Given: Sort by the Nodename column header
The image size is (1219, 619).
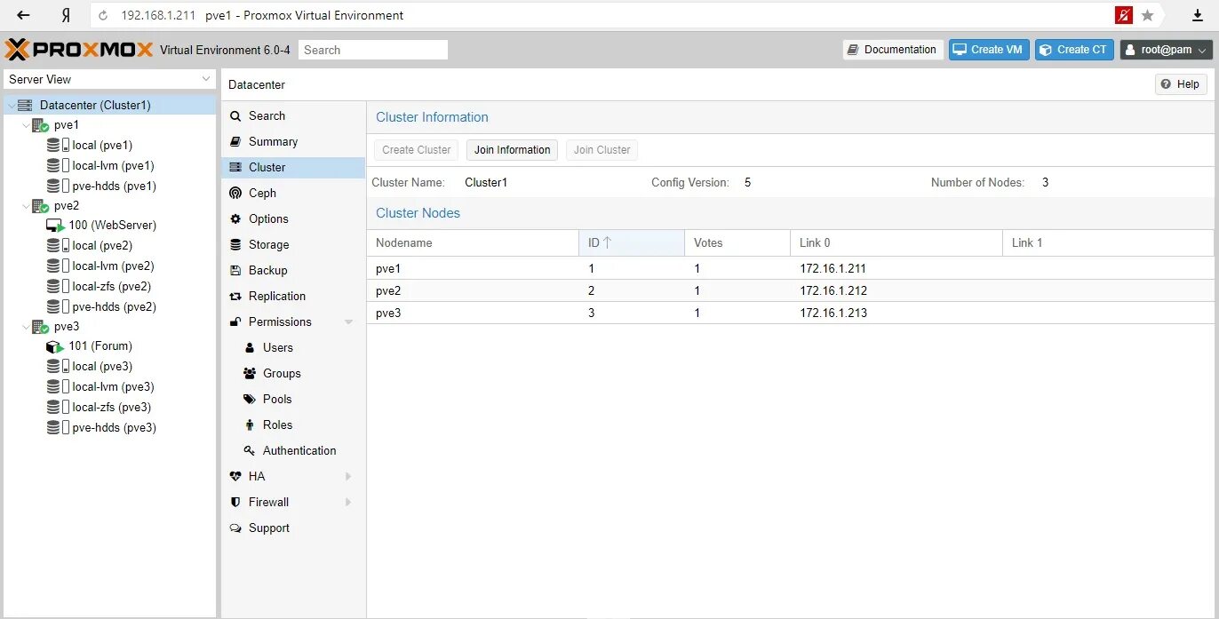Looking at the screenshot, I should [473, 242].
